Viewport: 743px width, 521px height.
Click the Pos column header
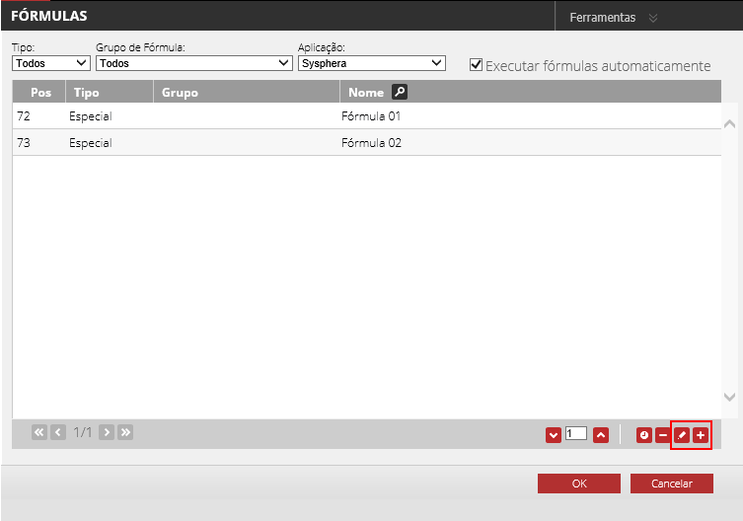click(x=39, y=92)
